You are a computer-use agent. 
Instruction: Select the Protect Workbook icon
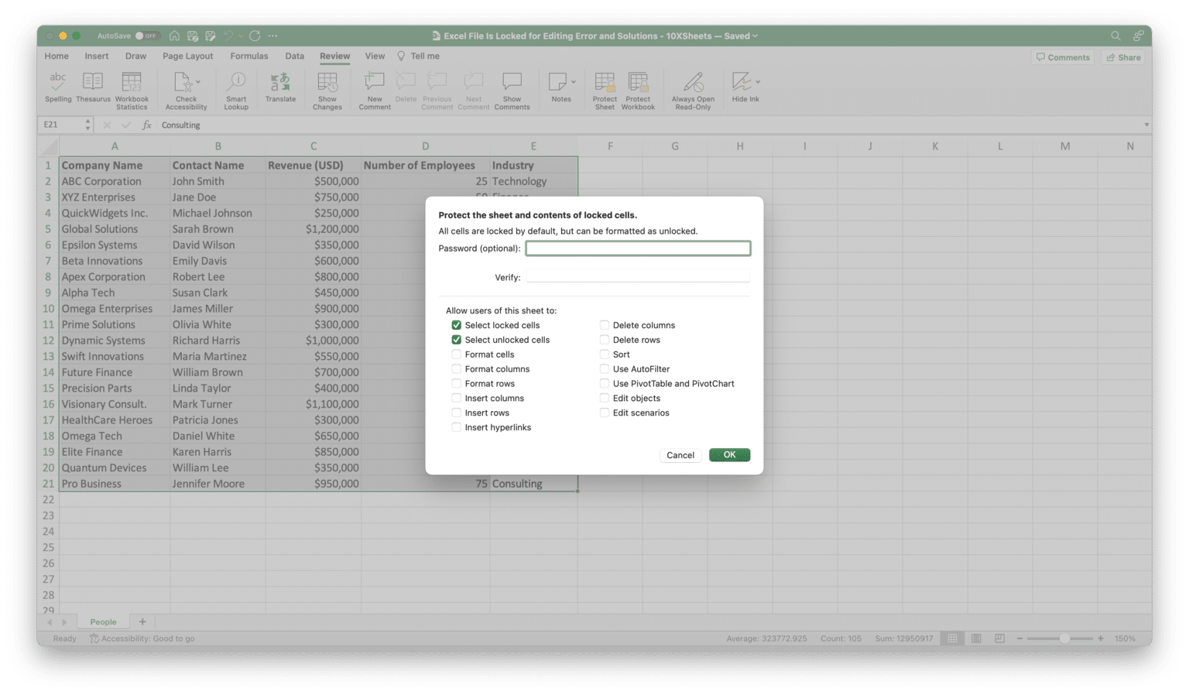(x=638, y=87)
